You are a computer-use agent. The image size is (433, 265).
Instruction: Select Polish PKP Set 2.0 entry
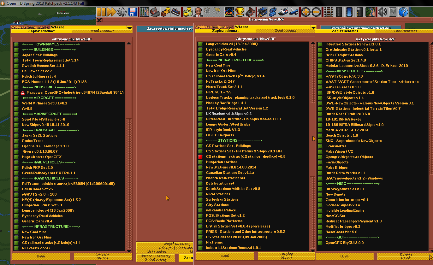[37, 168]
